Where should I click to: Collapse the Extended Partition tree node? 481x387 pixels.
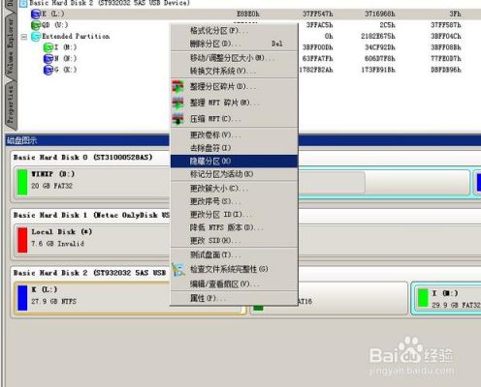point(24,37)
